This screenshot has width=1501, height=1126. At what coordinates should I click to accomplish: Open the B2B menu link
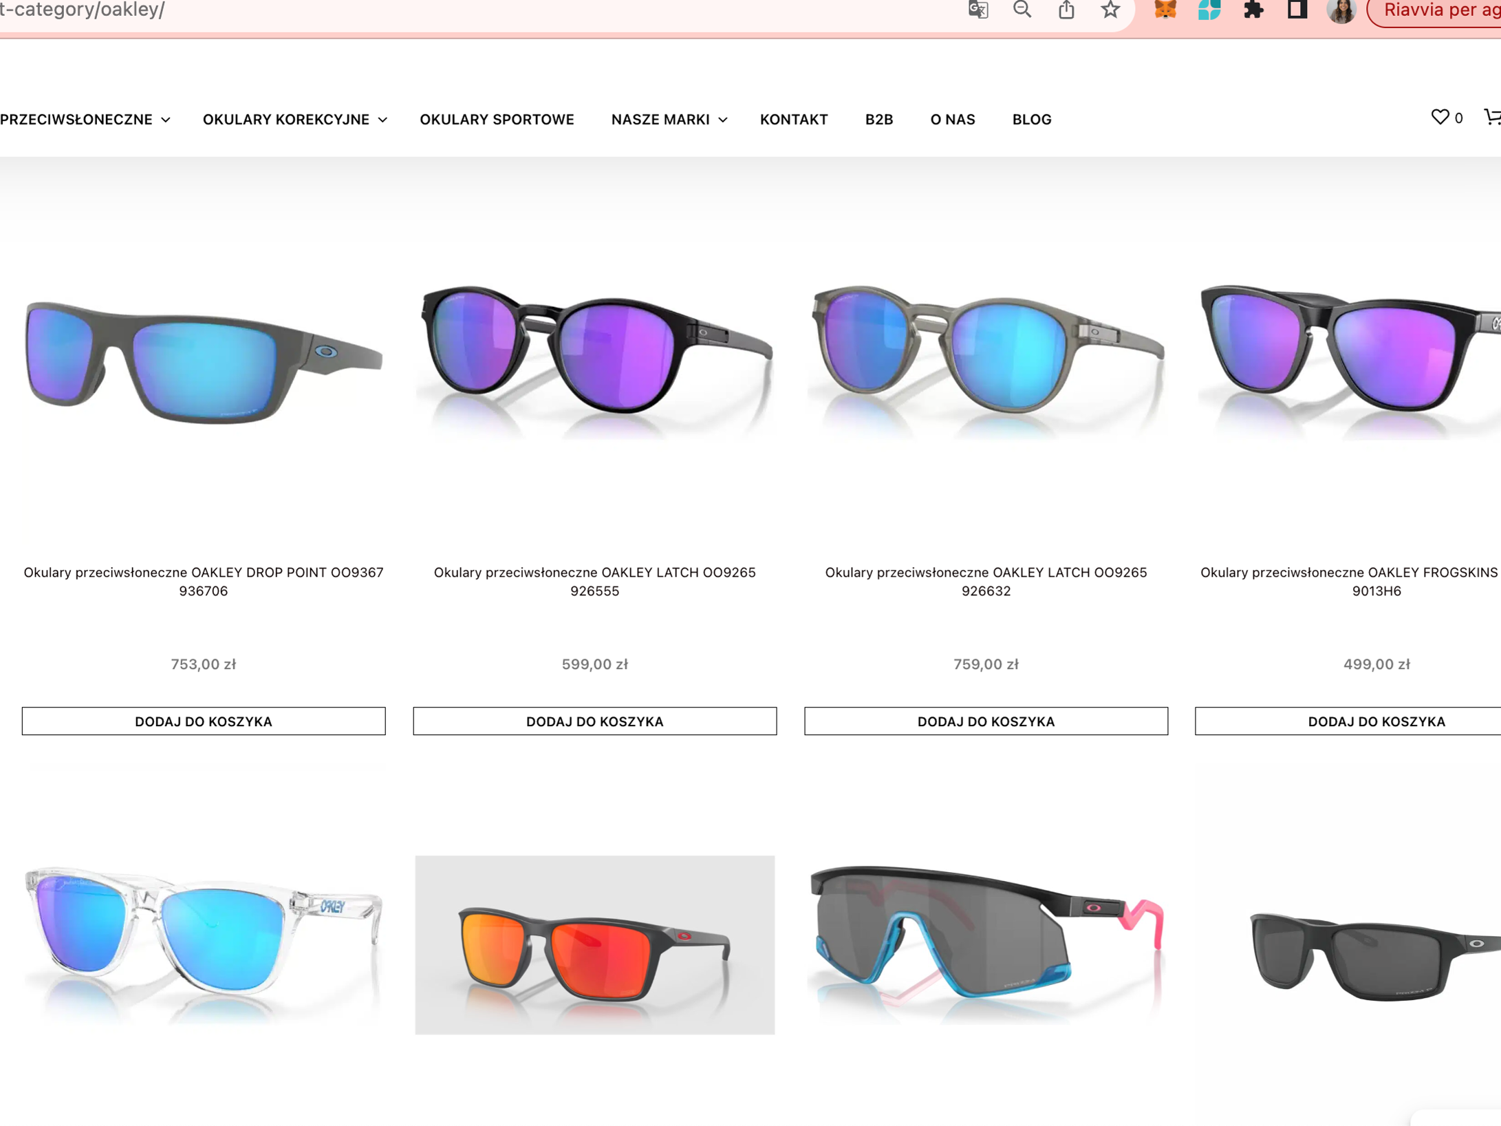879,120
